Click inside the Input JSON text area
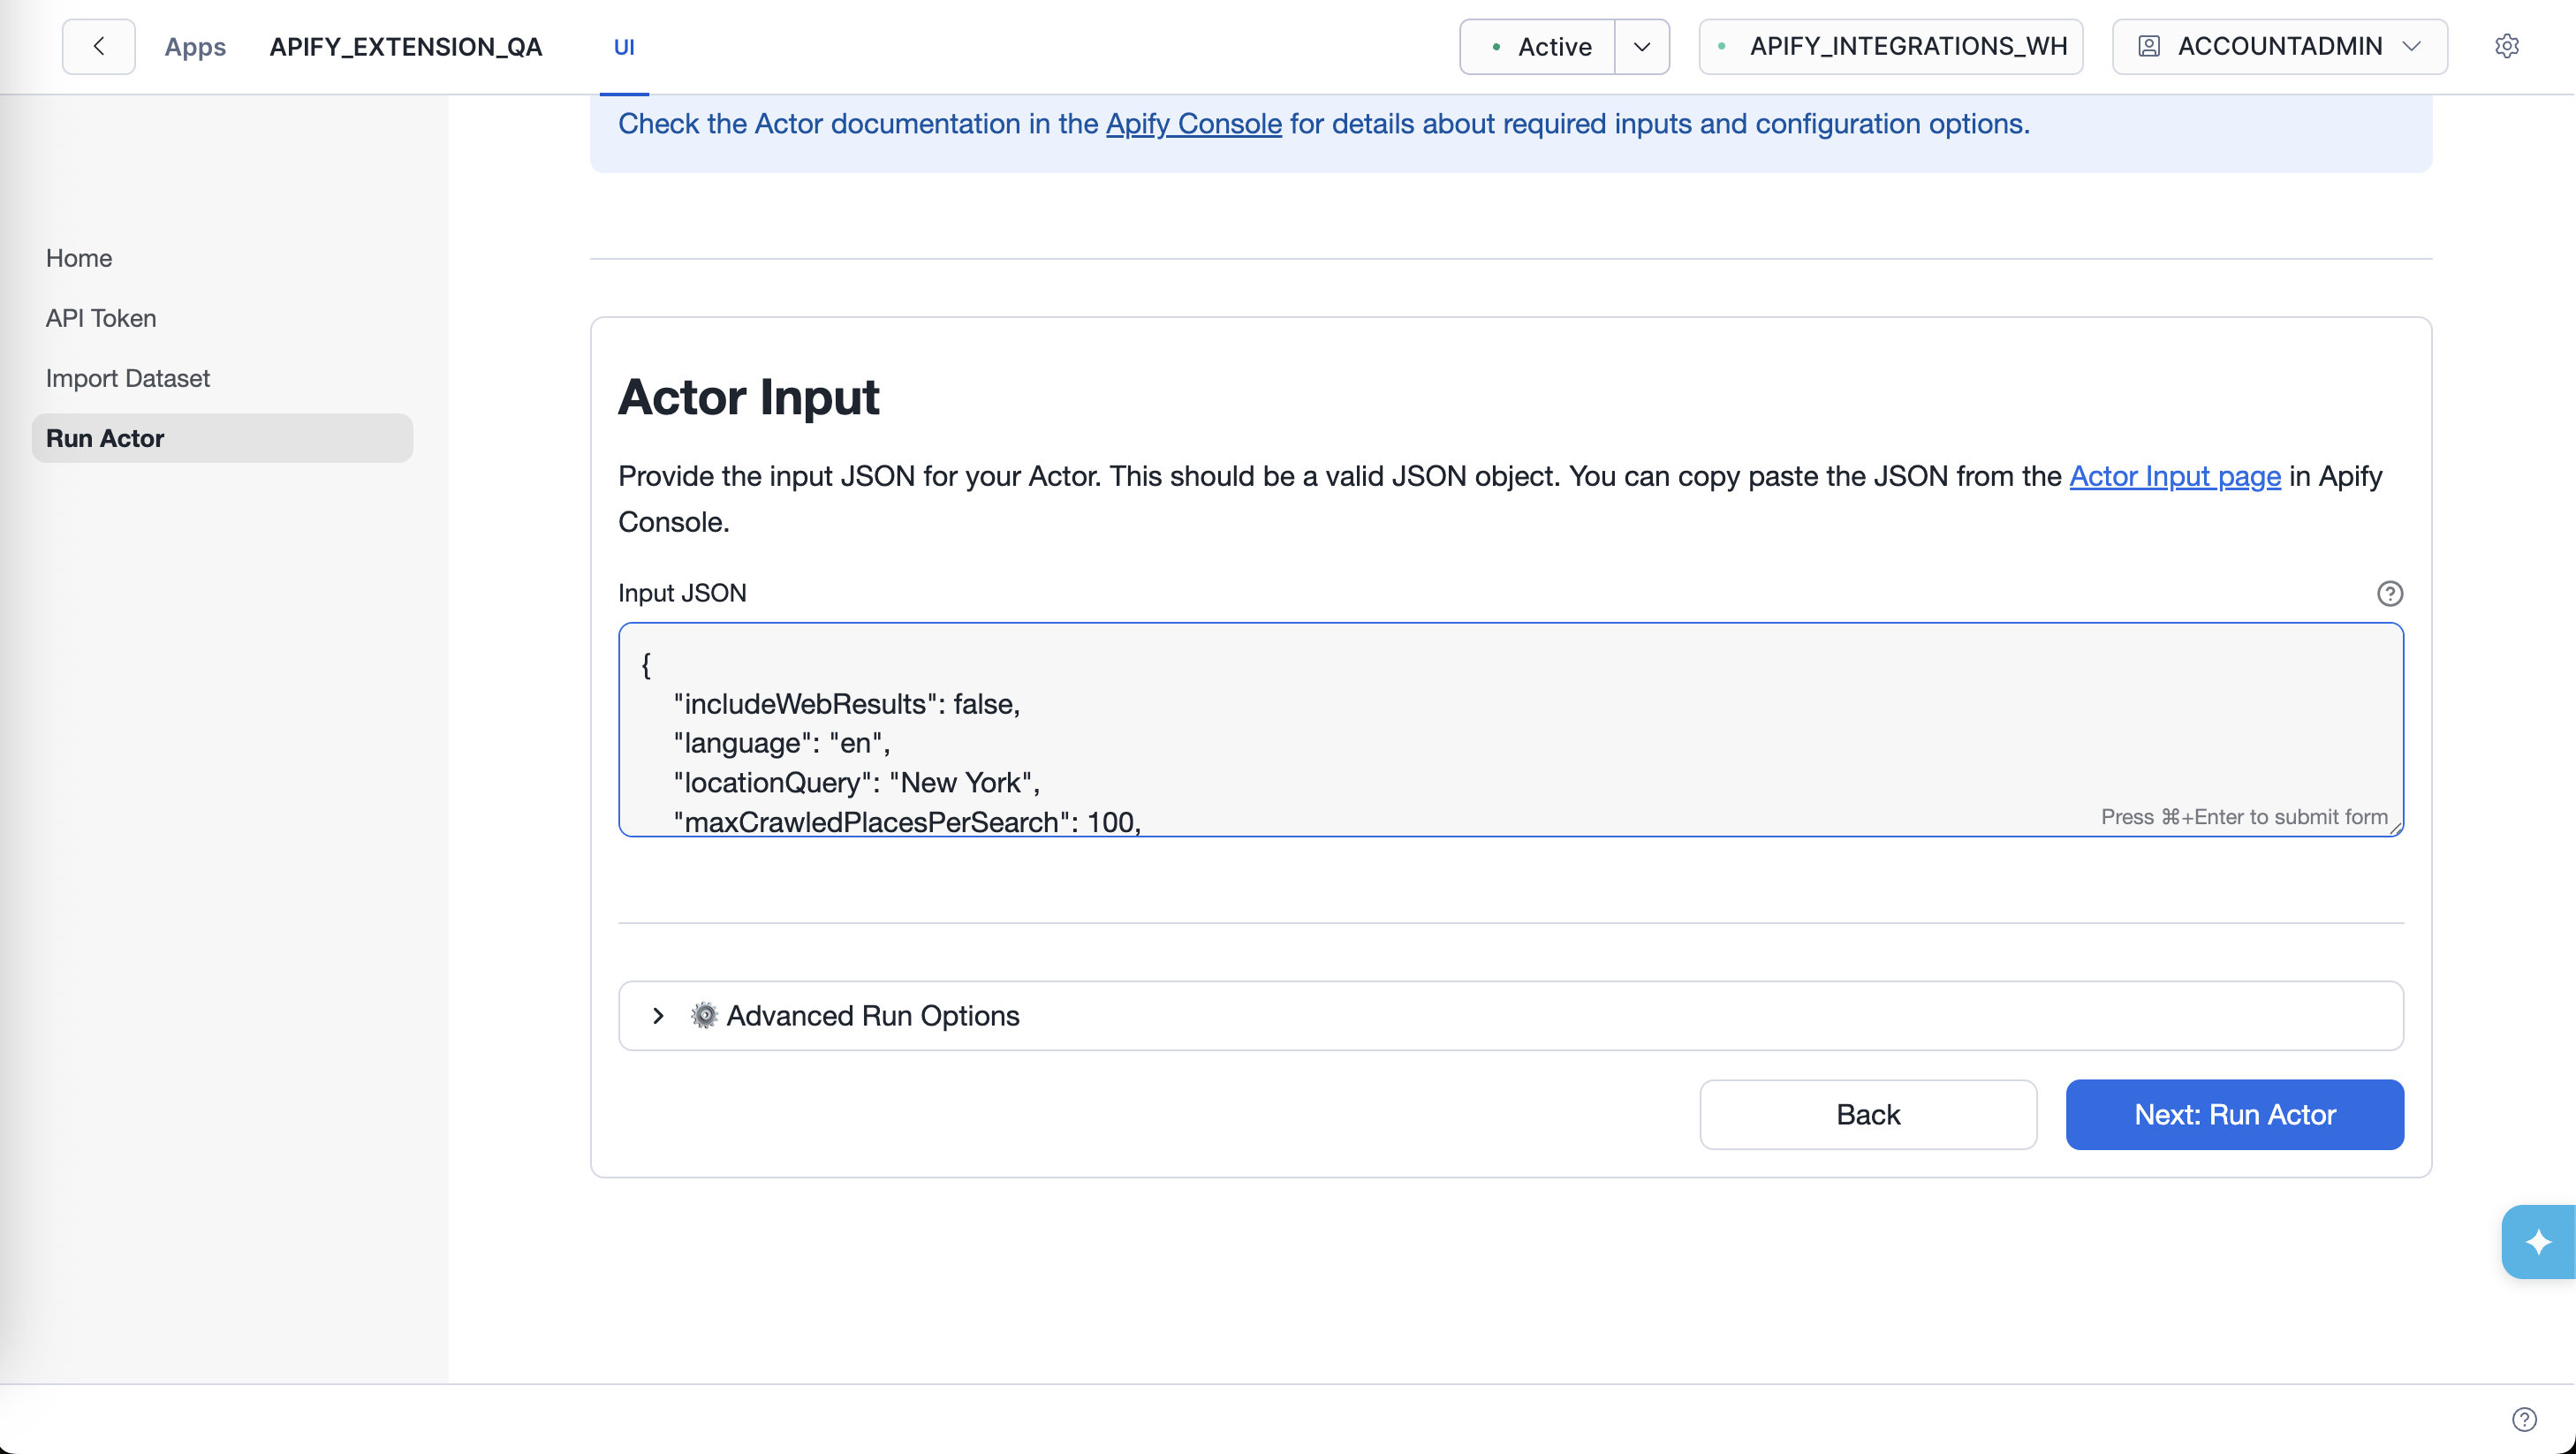The image size is (2576, 1454). [1500, 730]
